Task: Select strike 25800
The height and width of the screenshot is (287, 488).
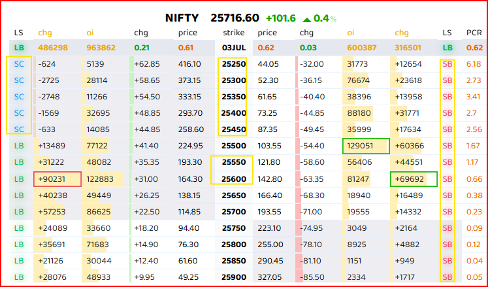Action: [x=234, y=245]
